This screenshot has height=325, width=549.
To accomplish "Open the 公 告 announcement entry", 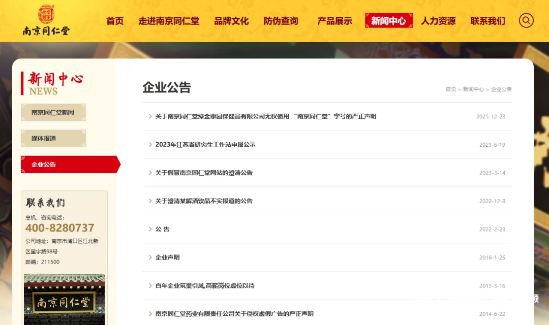I will (x=162, y=229).
